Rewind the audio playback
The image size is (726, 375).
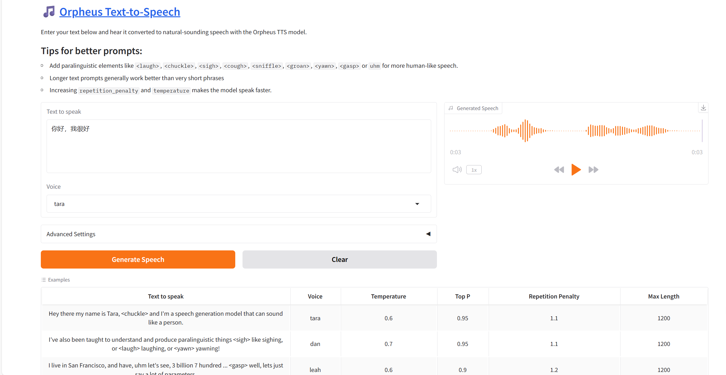(559, 170)
